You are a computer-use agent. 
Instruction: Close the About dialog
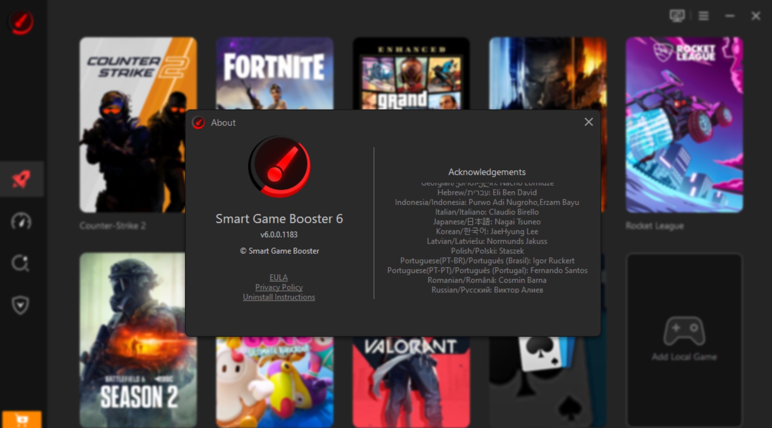[588, 122]
